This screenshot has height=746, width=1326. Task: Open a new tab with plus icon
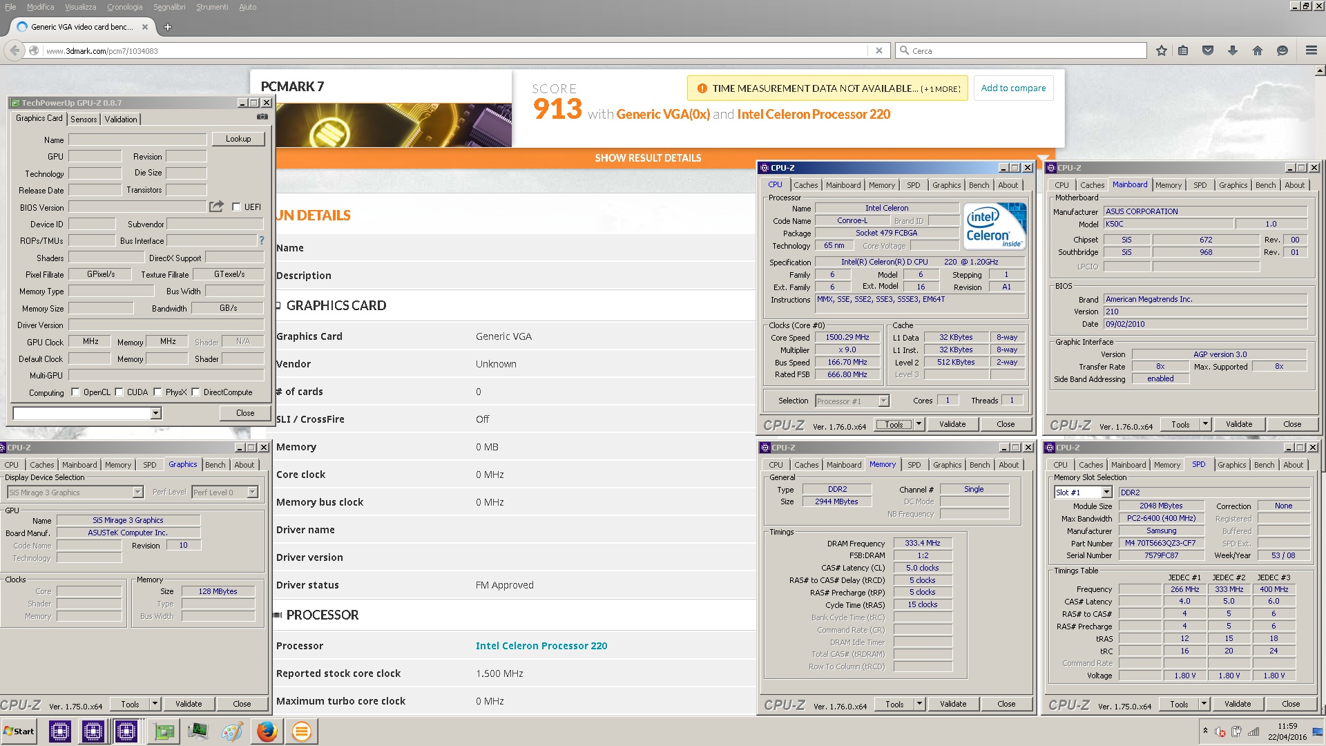pos(167,27)
